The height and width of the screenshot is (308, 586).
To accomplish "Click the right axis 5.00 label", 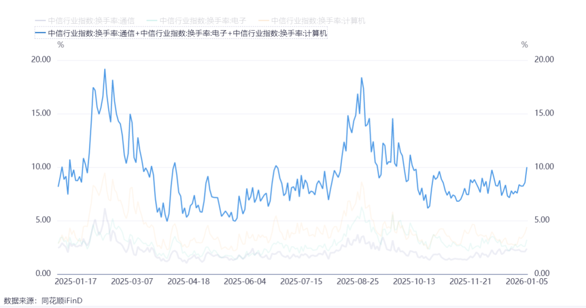I will tap(542, 220).
